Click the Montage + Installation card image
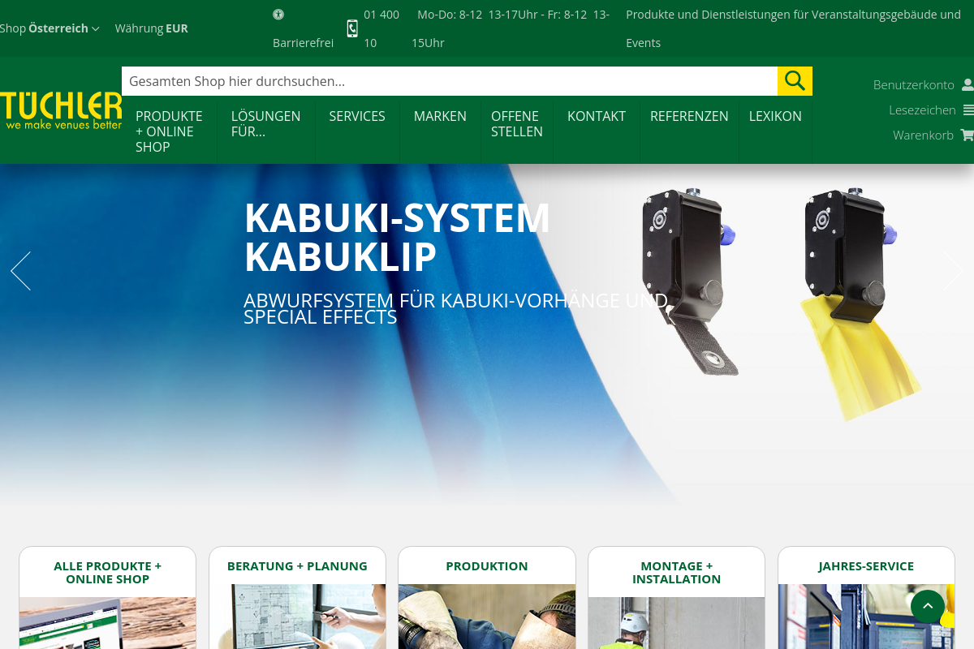This screenshot has height=649, width=974. click(x=677, y=623)
